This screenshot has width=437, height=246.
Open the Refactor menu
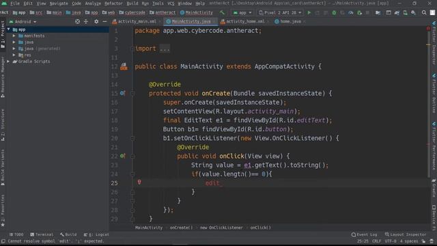113,3
